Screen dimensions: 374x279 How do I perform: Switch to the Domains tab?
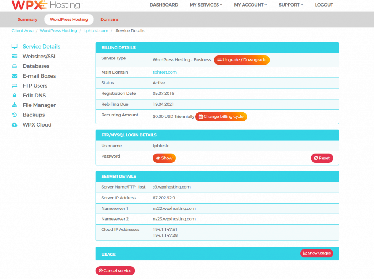pos(110,19)
